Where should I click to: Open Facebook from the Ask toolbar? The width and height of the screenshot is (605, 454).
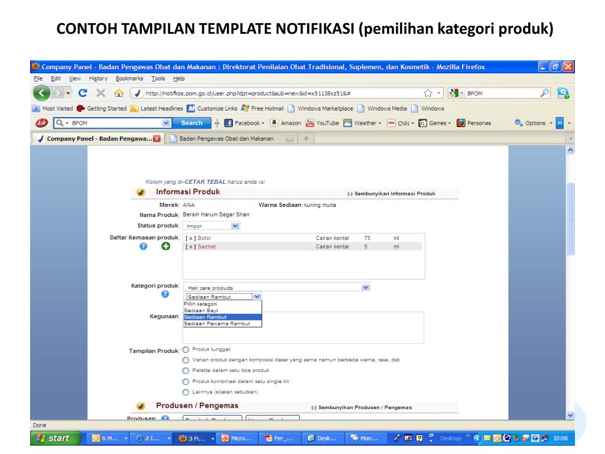[244, 123]
